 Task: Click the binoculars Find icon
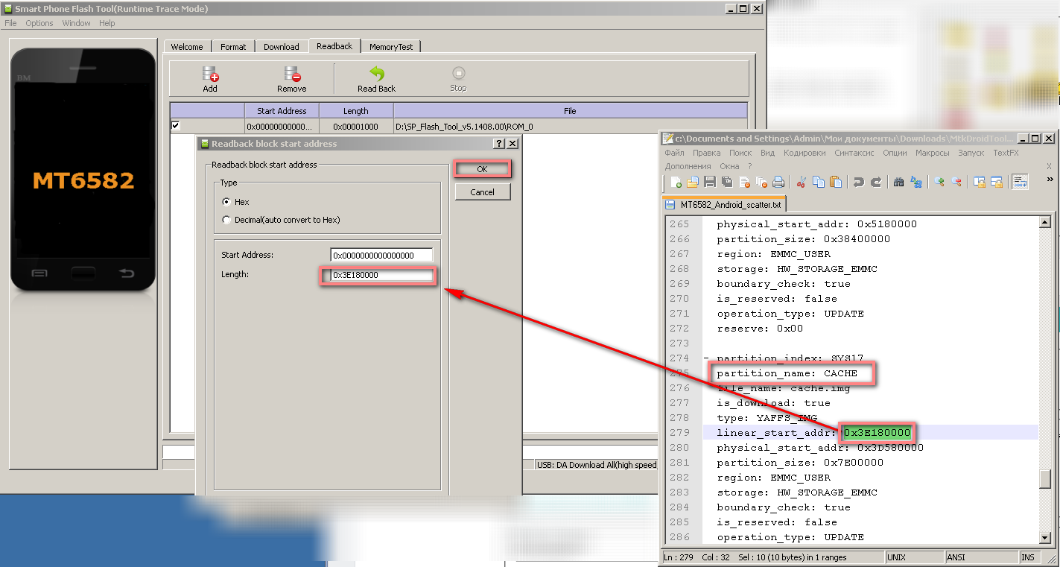(x=898, y=182)
